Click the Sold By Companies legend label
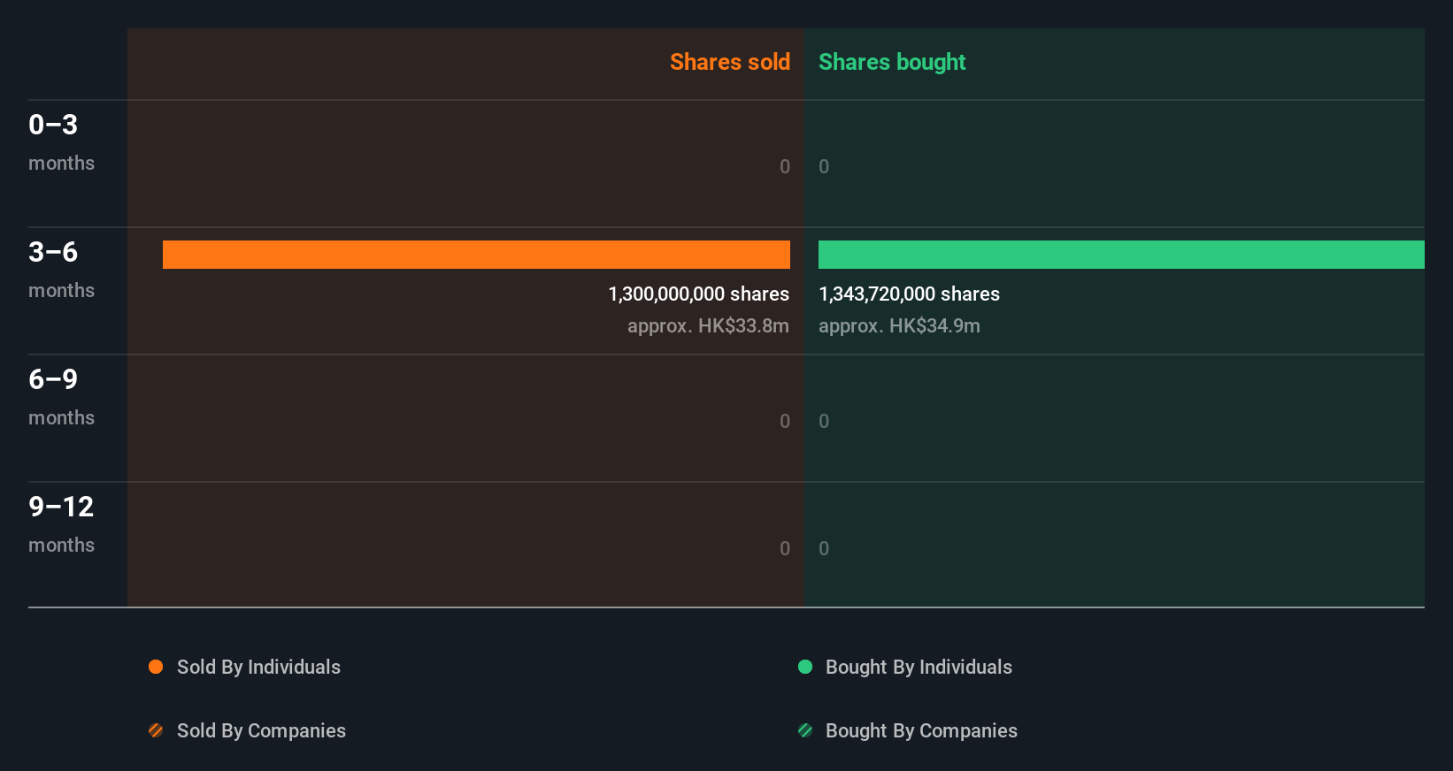This screenshot has height=771, width=1453. pos(261,730)
